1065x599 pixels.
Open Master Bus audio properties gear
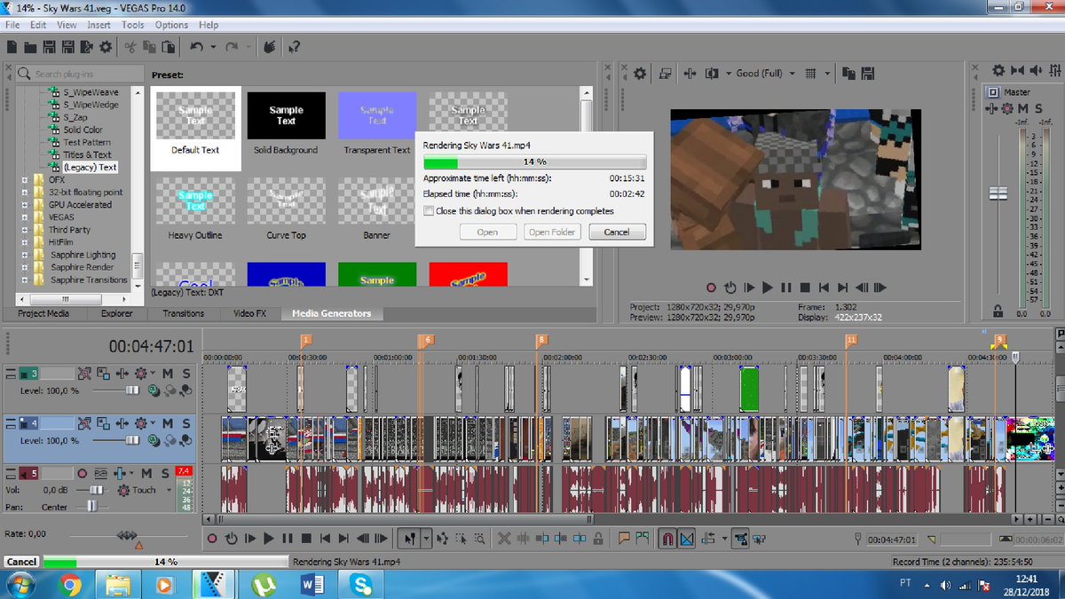997,70
